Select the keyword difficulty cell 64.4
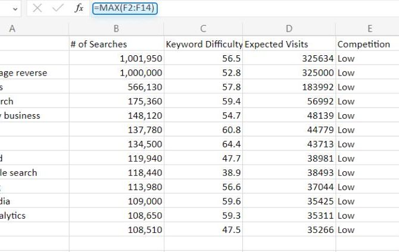Viewport: 399px width, 252px height. pos(203,144)
